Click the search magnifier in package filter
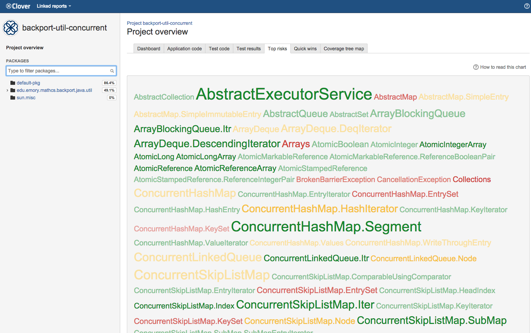This screenshot has width=531, height=333. pos(112,71)
